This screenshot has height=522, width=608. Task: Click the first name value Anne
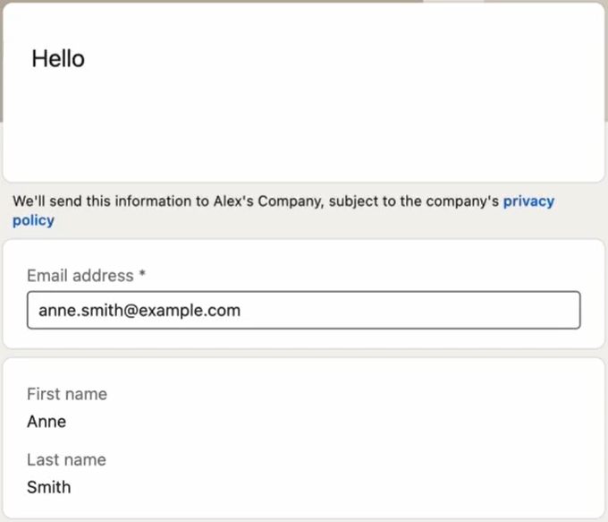click(46, 422)
